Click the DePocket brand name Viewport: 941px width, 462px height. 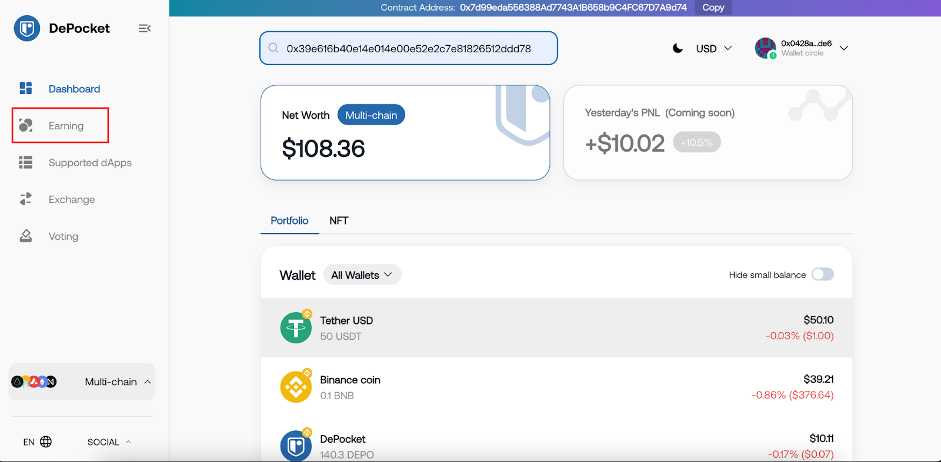[79, 28]
